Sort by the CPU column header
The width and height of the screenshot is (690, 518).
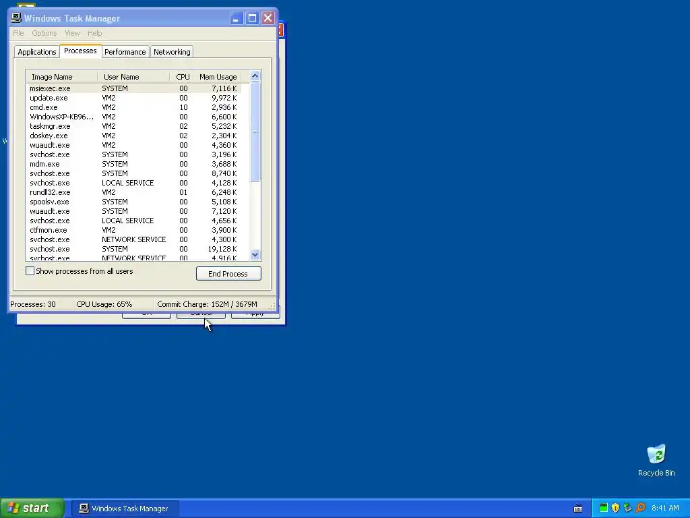[x=182, y=77]
